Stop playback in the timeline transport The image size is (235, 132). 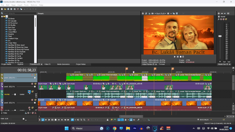pyautogui.click(x=55, y=120)
